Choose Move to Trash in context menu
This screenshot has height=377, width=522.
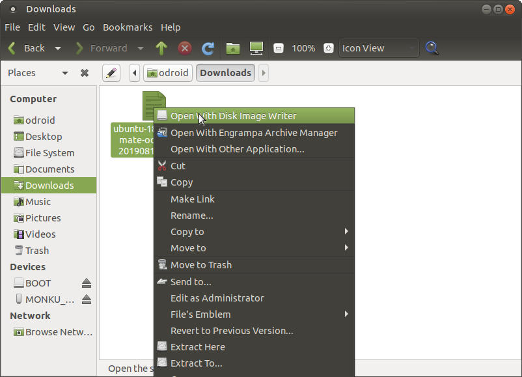[x=200, y=265]
